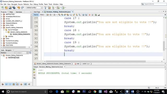
Task: Click the editor vertical scrollbar thumb
Action: click(x=164, y=46)
